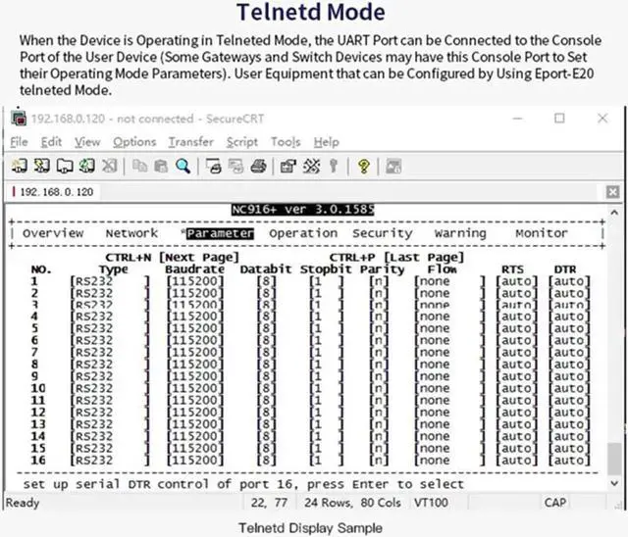
Task: Open the File menu
Action: [19, 142]
